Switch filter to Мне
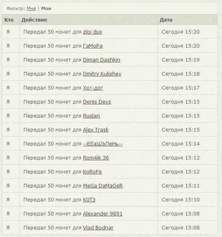222x237 pixels. [x=31, y=8]
